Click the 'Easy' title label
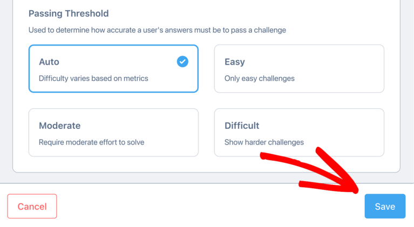This screenshot has width=414, height=227. [235, 62]
